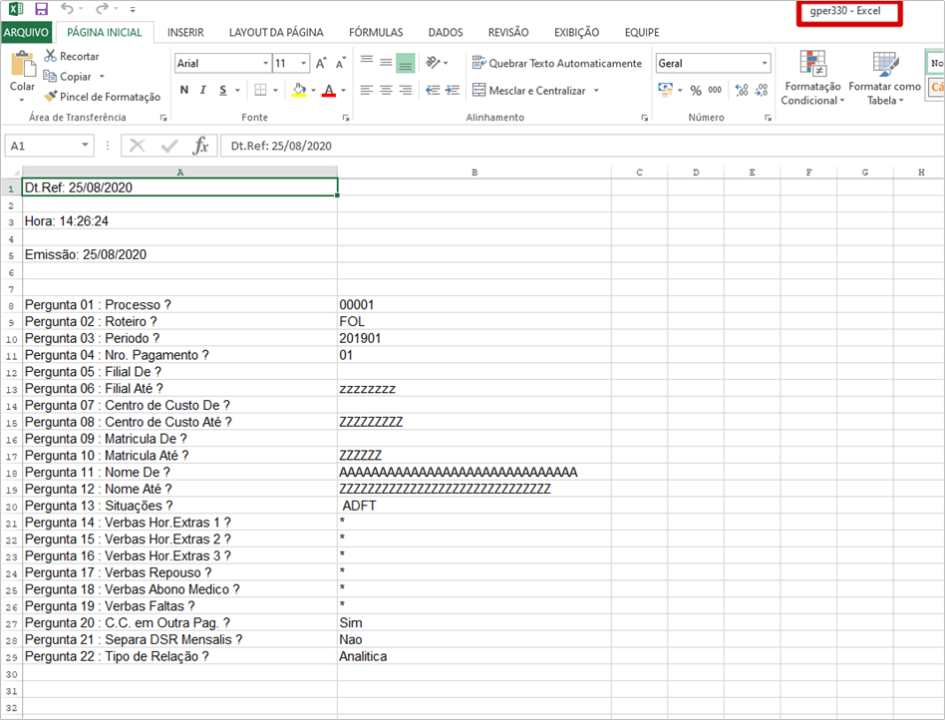Switch to INSERIR tab
This screenshot has width=945, height=720.
point(185,33)
